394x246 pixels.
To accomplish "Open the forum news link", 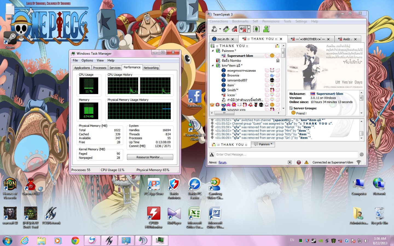I will click(222, 162).
